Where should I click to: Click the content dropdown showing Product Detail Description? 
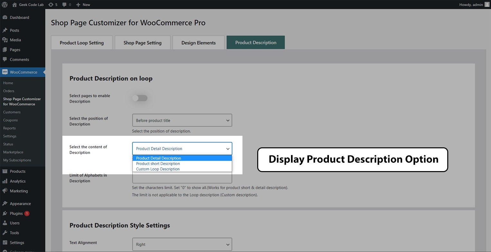click(x=182, y=149)
